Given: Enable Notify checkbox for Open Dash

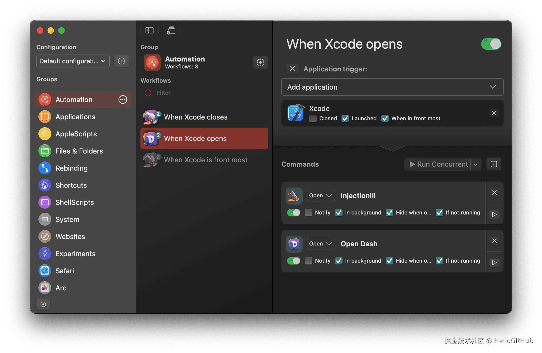Looking at the screenshot, I should point(309,261).
